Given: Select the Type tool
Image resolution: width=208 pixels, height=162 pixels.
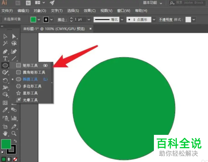Looking at the screenshot, I should pyautogui.click(x=5, y=58).
